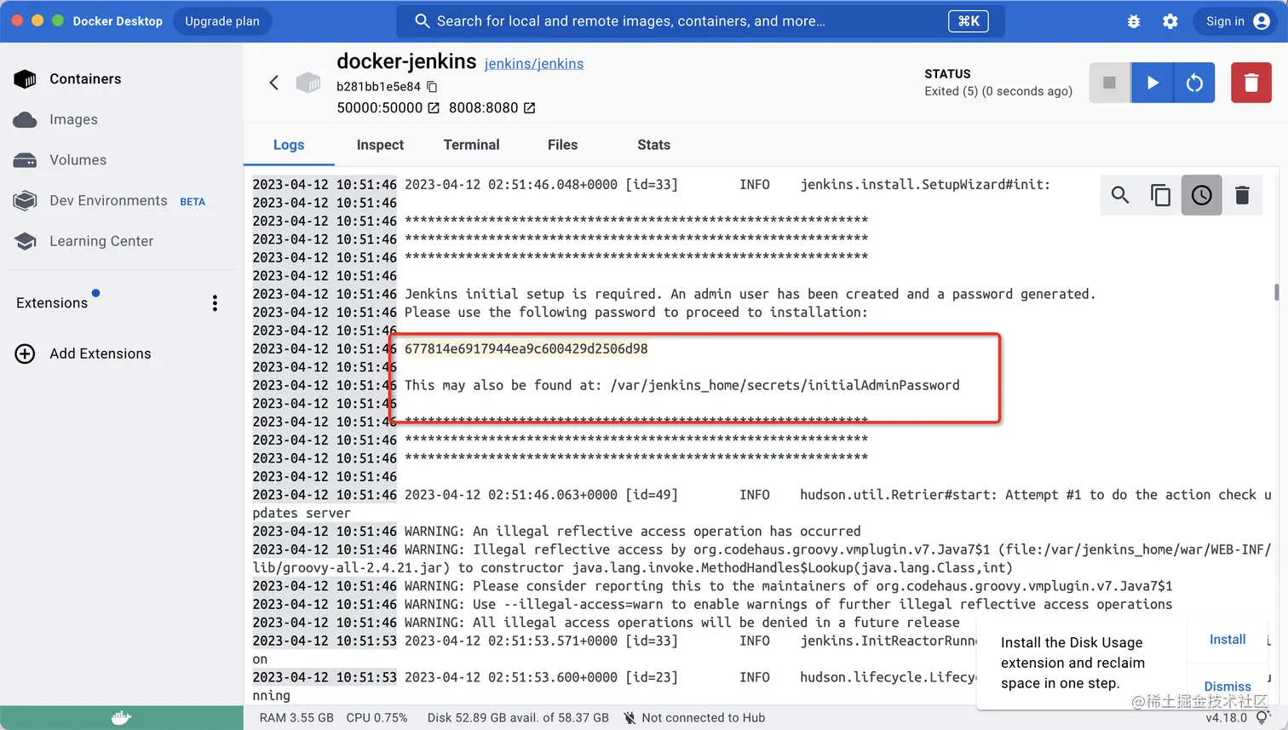Image resolution: width=1288 pixels, height=730 pixels.
Task: Click the container cube icon in header
Action: click(x=308, y=83)
